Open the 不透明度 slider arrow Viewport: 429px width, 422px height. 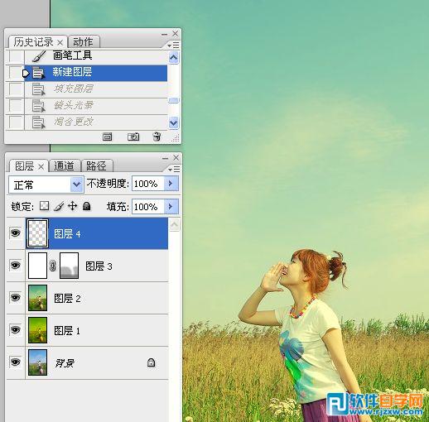(171, 184)
